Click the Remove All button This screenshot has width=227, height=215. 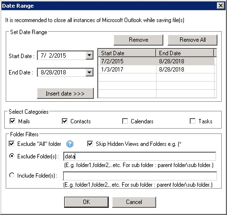tap(193, 40)
